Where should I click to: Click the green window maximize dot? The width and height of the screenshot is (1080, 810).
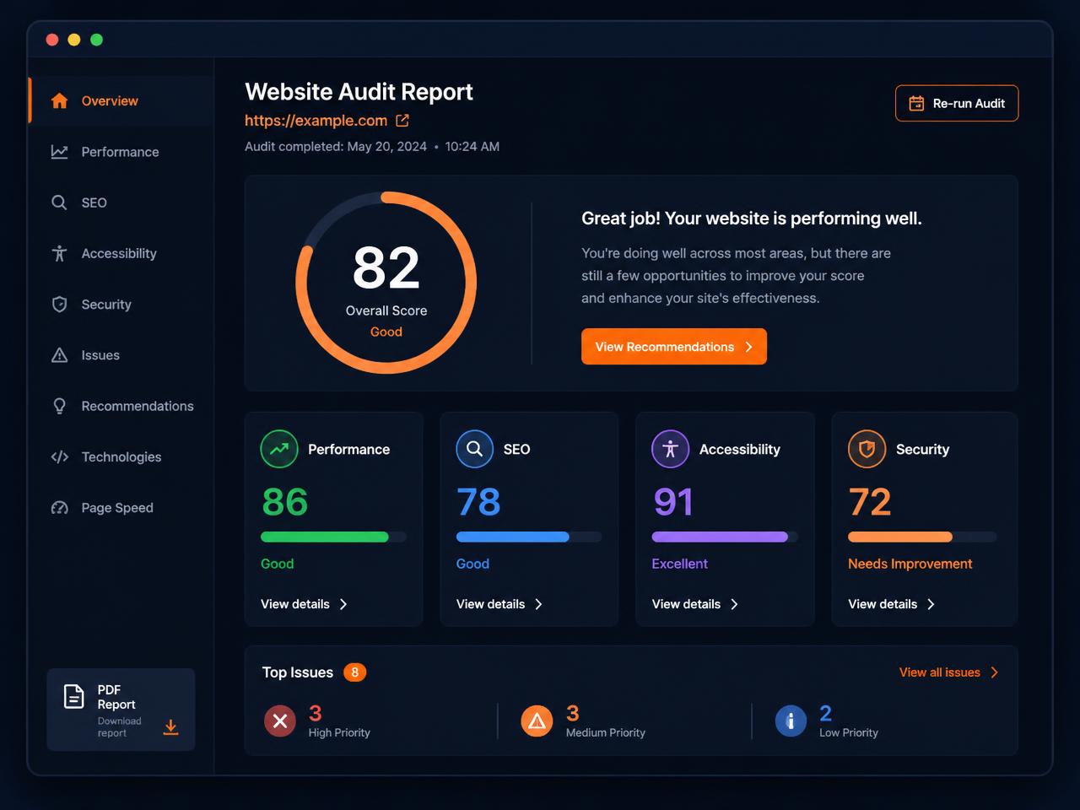point(96,40)
